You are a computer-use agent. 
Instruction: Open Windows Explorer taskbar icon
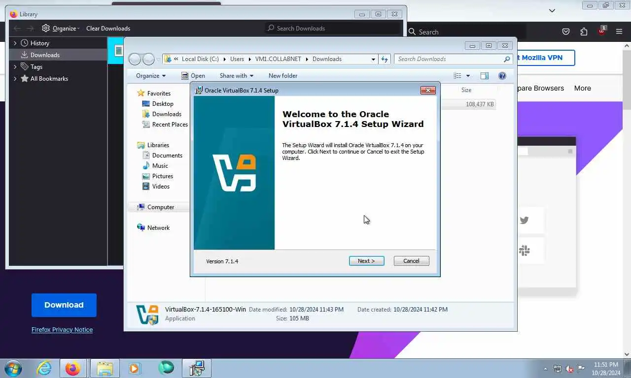pos(105,368)
